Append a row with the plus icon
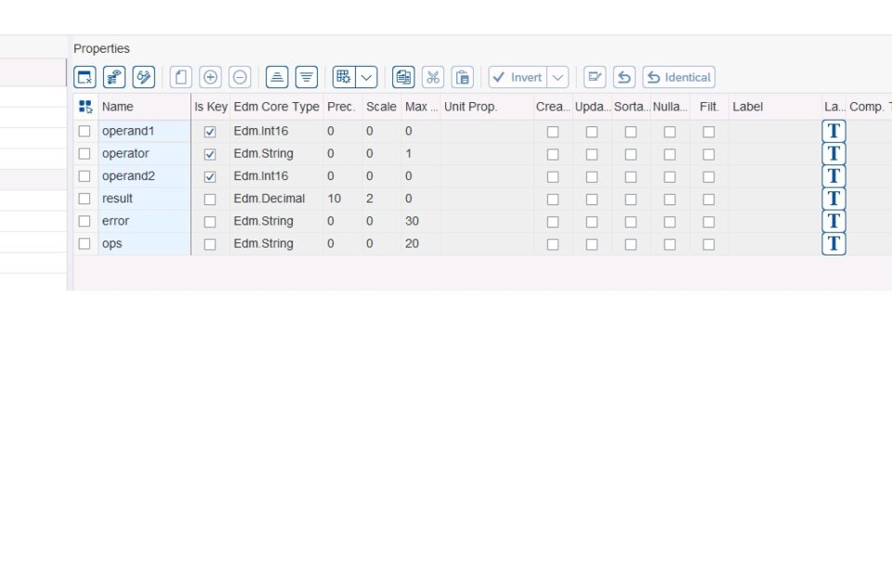 (x=211, y=77)
